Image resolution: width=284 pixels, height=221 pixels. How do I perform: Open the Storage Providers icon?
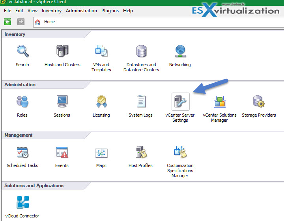259,102
